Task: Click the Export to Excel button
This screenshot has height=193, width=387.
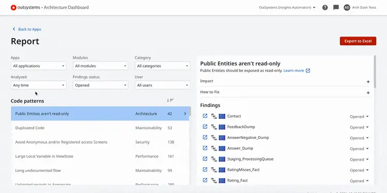Action: (358, 41)
